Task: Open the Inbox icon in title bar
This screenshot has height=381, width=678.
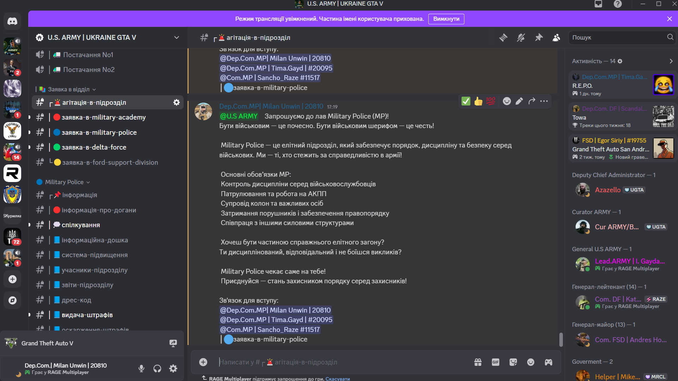Action: click(598, 4)
